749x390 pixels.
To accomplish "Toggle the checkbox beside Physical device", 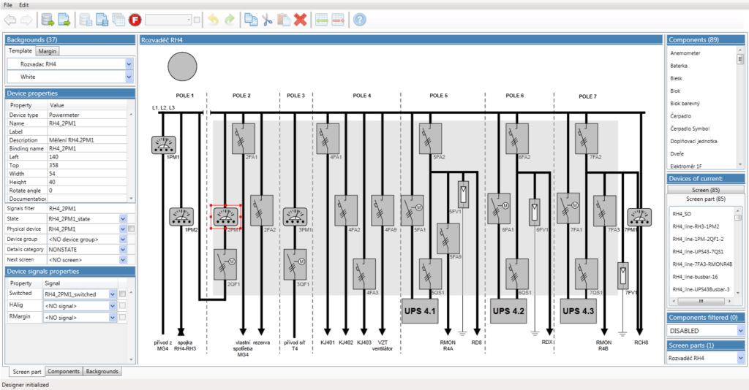I will 131,229.
